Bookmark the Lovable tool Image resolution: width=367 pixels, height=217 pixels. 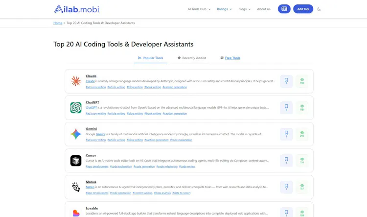[286, 212]
